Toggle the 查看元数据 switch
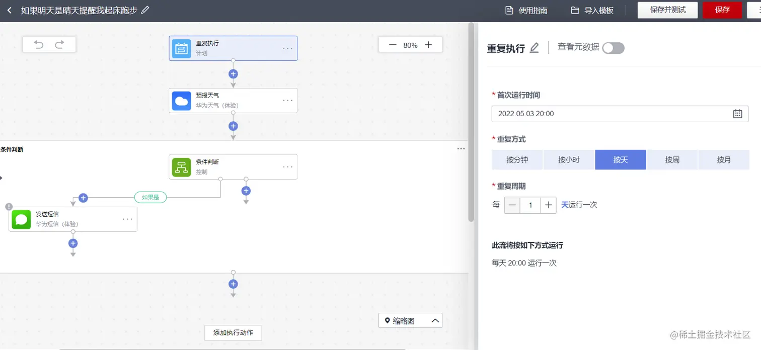The height and width of the screenshot is (350, 761). coord(614,48)
